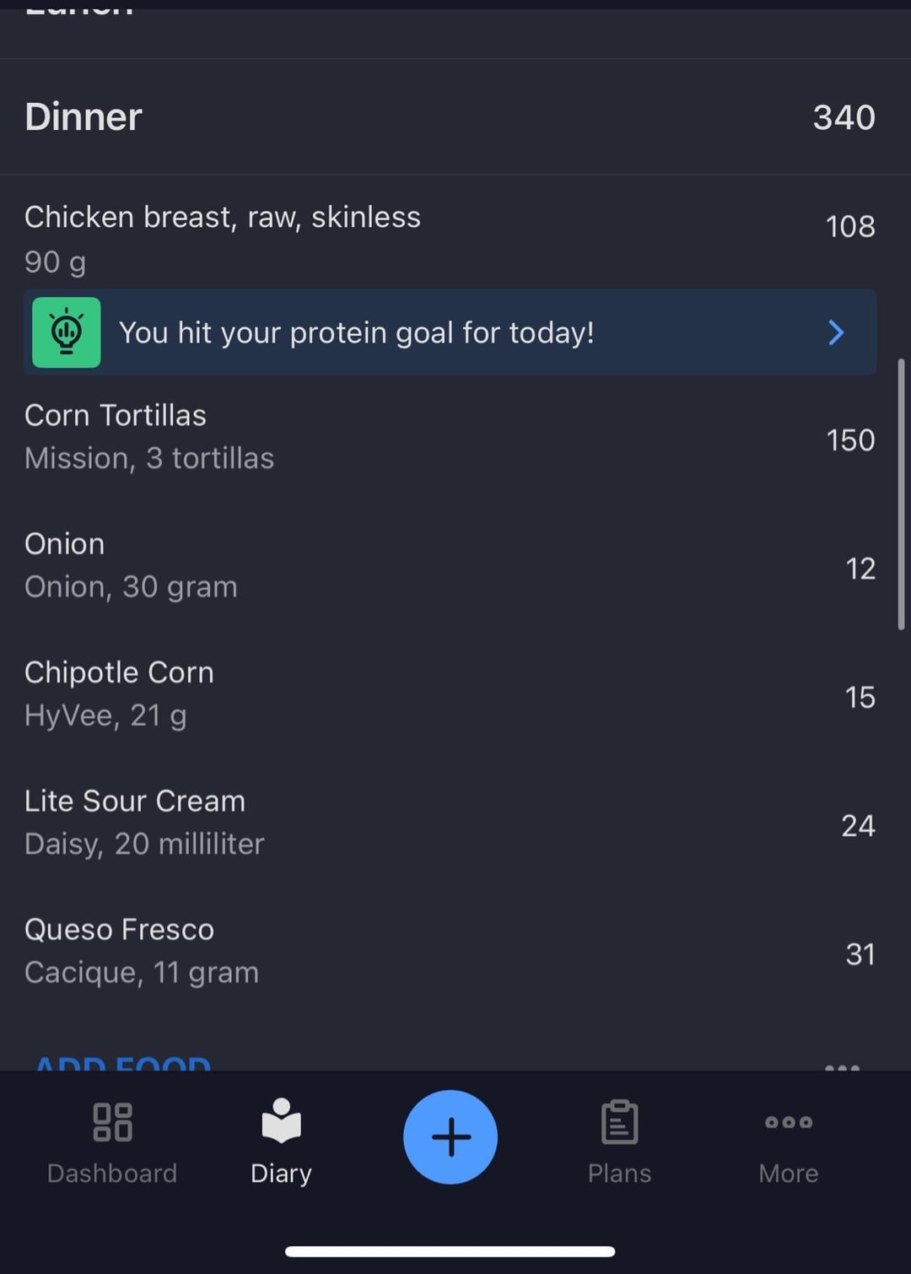Image resolution: width=911 pixels, height=1274 pixels.
Task: Tap the ADD FOOD link
Action: (123, 1063)
